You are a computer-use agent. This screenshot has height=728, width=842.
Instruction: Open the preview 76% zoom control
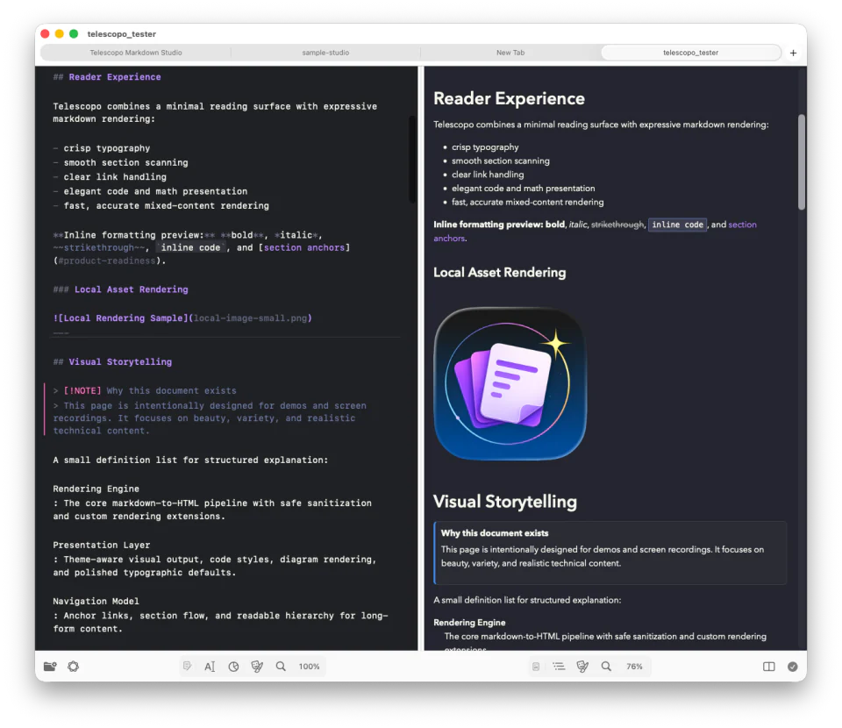click(x=634, y=667)
